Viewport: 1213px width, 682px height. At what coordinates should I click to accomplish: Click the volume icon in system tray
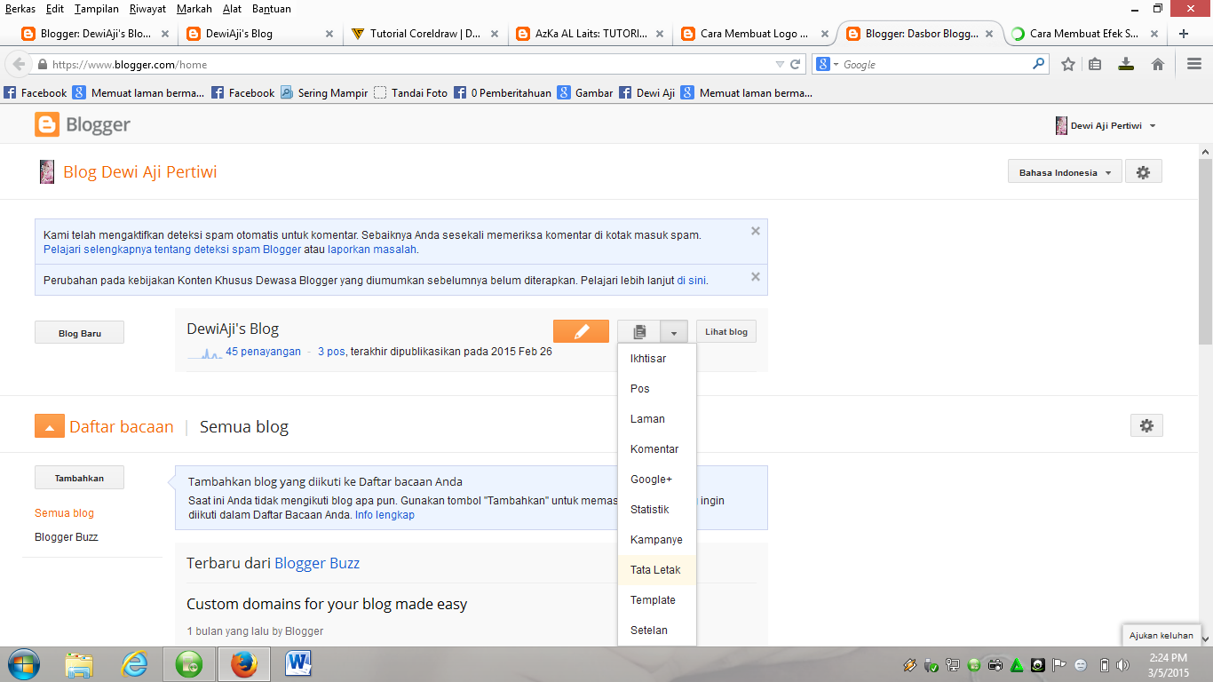[1122, 664]
